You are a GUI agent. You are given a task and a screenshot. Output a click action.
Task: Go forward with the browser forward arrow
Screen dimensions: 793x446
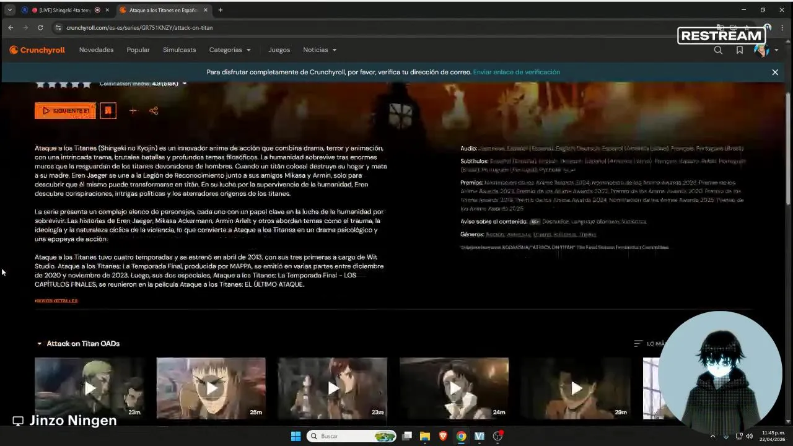pos(25,28)
